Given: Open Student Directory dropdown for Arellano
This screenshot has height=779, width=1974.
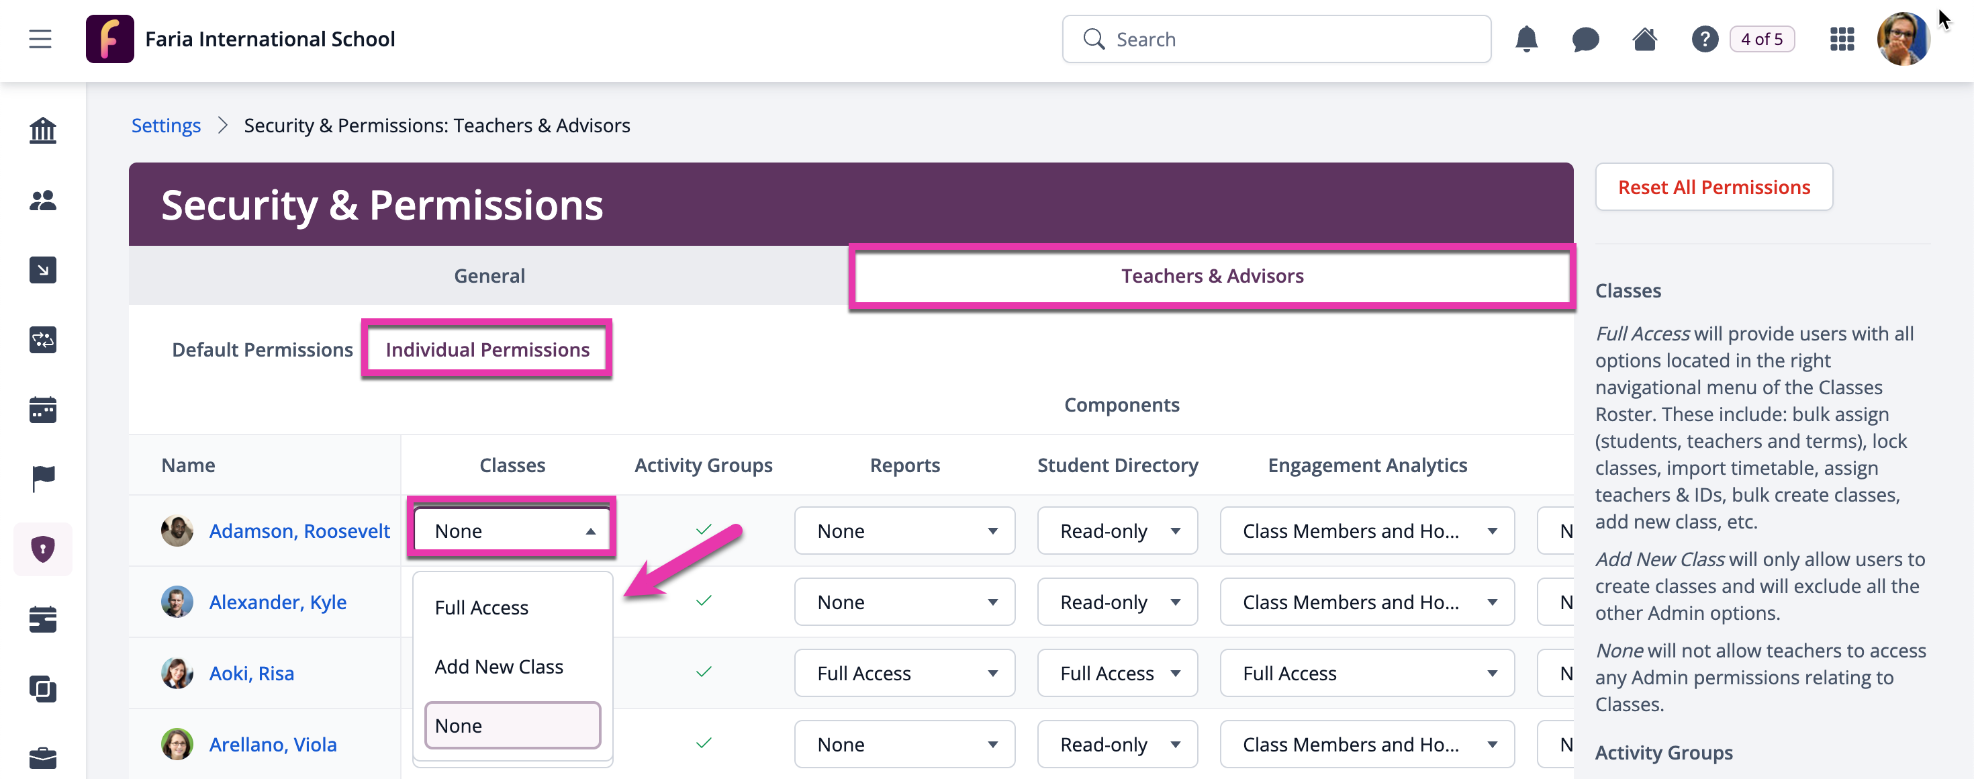Looking at the screenshot, I should pyautogui.click(x=1117, y=743).
